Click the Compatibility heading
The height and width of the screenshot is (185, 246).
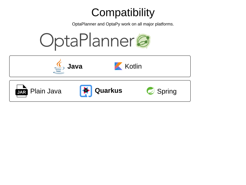pos(123,13)
